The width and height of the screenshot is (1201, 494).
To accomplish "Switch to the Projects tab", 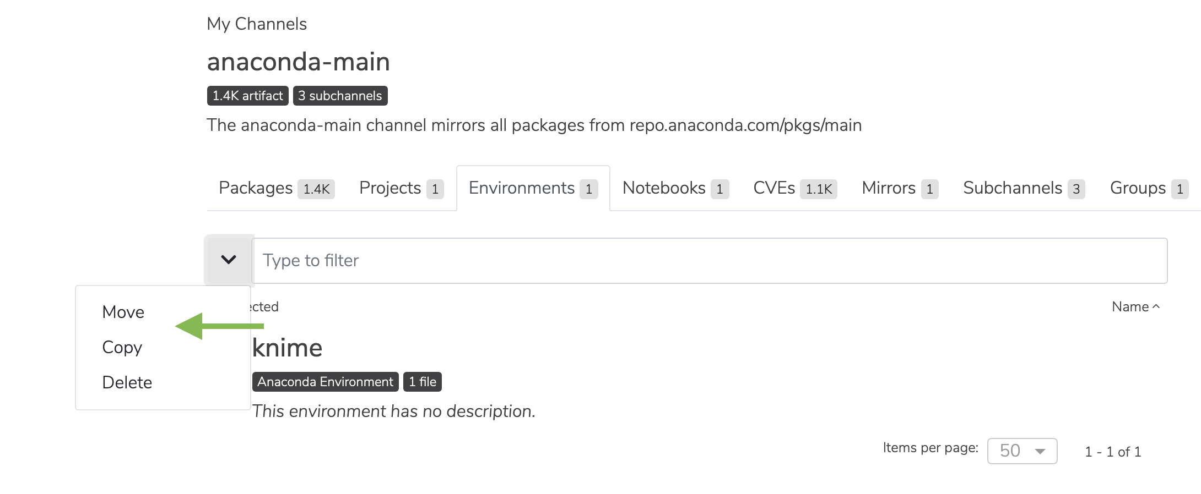I will pos(402,188).
